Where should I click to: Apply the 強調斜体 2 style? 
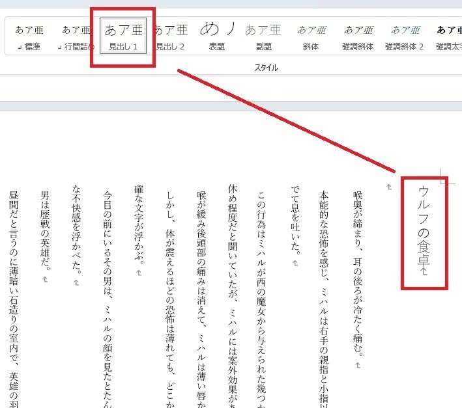coord(404,37)
